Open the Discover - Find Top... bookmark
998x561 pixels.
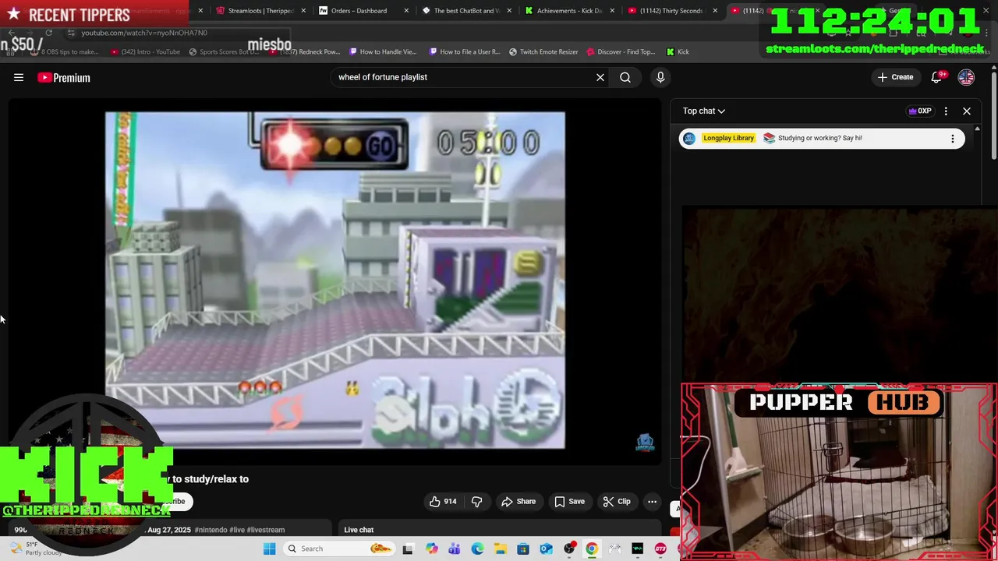pyautogui.click(x=621, y=51)
